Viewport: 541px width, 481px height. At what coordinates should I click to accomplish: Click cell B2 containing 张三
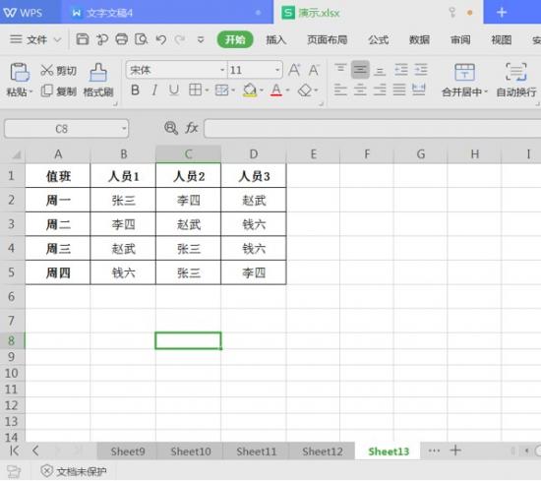(123, 200)
